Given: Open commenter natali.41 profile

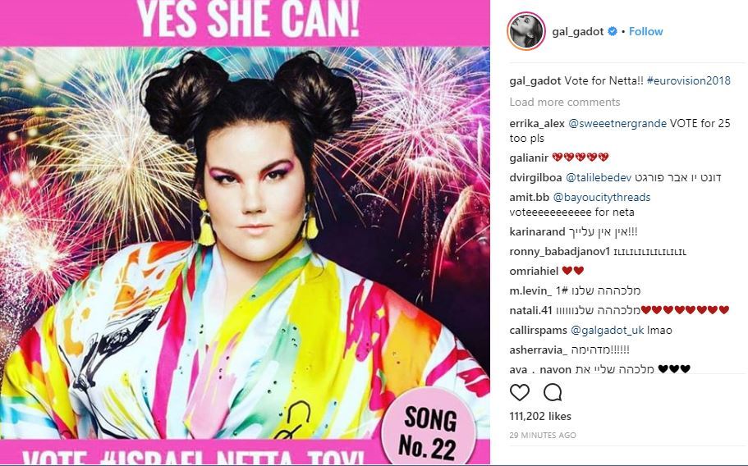Looking at the screenshot, I should (x=530, y=311).
